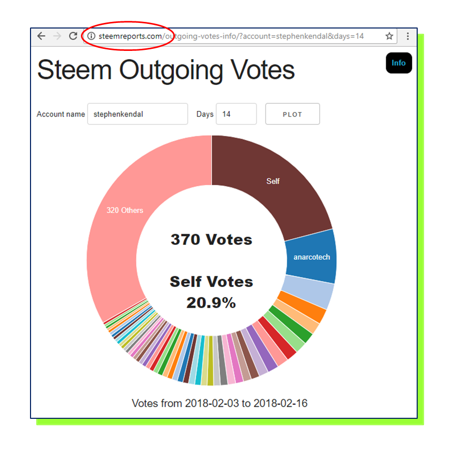Viewport: 465px width, 458px height.
Task: Click the 370 Votes center label
Action: (x=211, y=239)
